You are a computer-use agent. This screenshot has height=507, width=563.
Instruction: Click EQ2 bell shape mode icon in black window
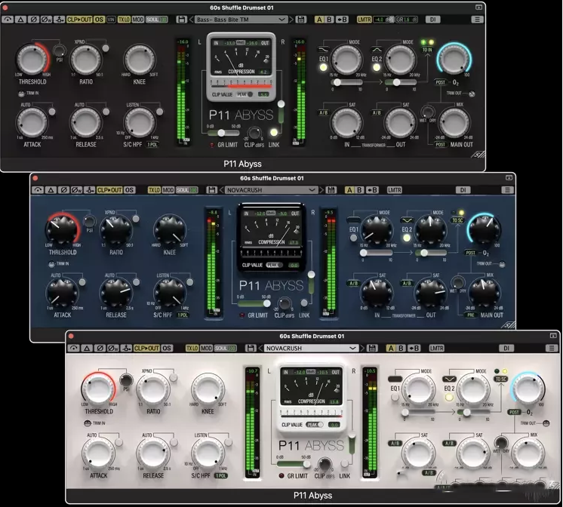[377, 49]
